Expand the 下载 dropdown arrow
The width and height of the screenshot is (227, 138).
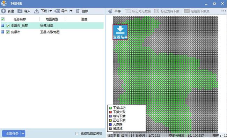tap(51, 11)
